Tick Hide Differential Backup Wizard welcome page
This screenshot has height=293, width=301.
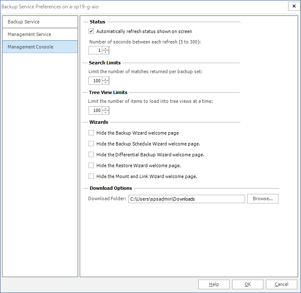(91, 155)
